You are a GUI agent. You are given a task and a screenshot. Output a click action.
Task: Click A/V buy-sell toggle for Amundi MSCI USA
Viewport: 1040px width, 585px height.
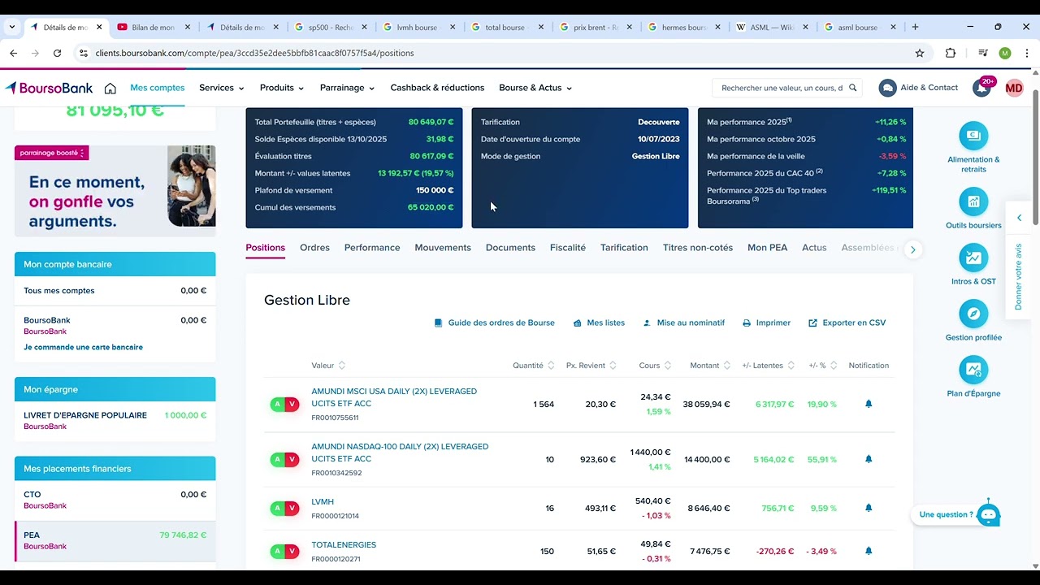284,404
